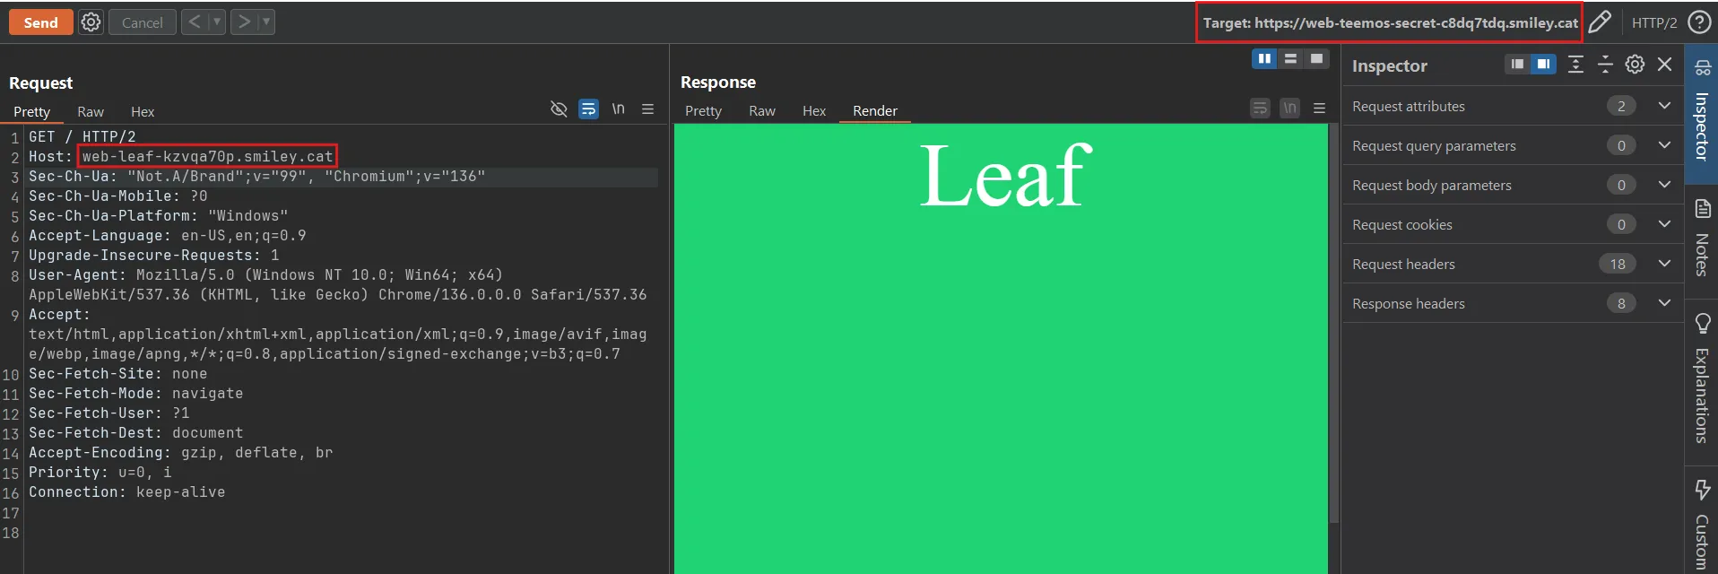
Task: Click the Cancel button
Action: pyautogui.click(x=142, y=22)
